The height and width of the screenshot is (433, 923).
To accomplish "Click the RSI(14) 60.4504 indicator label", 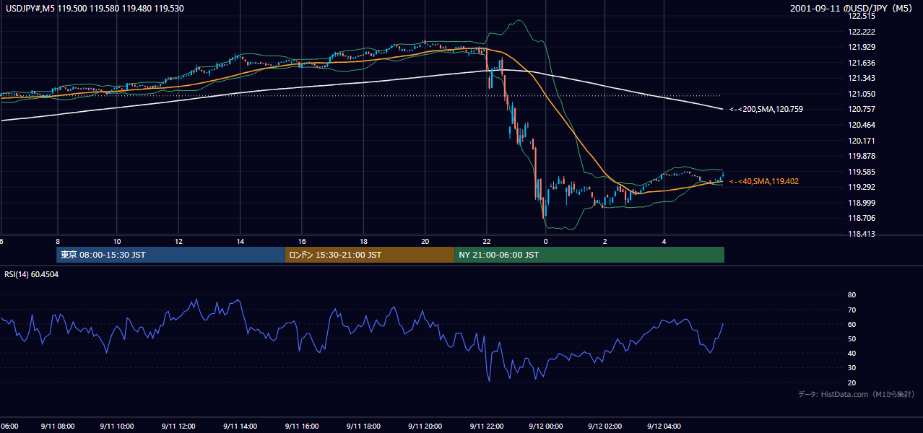I will click(x=32, y=274).
